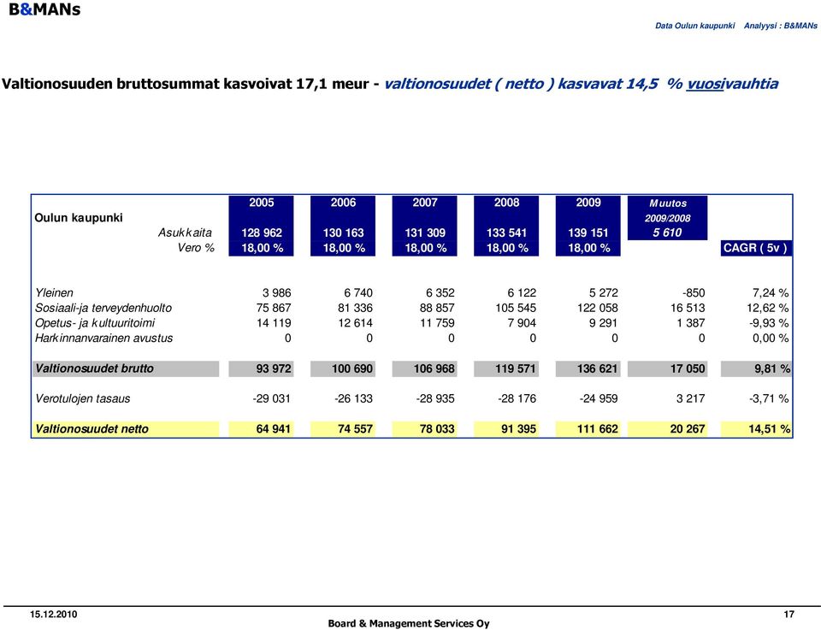The height and width of the screenshot is (630, 821).
Task: Click tasaus 2009 value -24 959
Action: pos(599,398)
